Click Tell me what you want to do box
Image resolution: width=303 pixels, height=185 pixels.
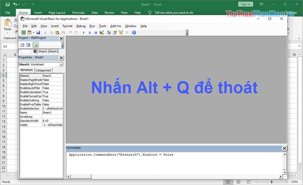click(174, 13)
